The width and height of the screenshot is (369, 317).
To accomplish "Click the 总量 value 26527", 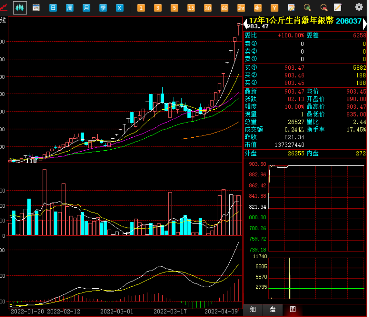I will pyautogui.click(x=296, y=122).
